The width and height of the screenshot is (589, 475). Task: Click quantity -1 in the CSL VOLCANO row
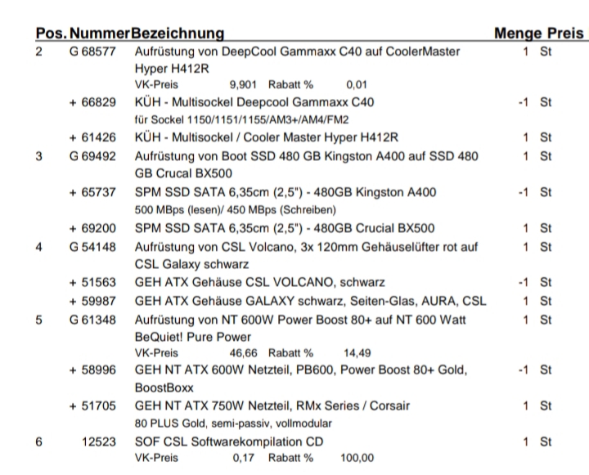(524, 282)
